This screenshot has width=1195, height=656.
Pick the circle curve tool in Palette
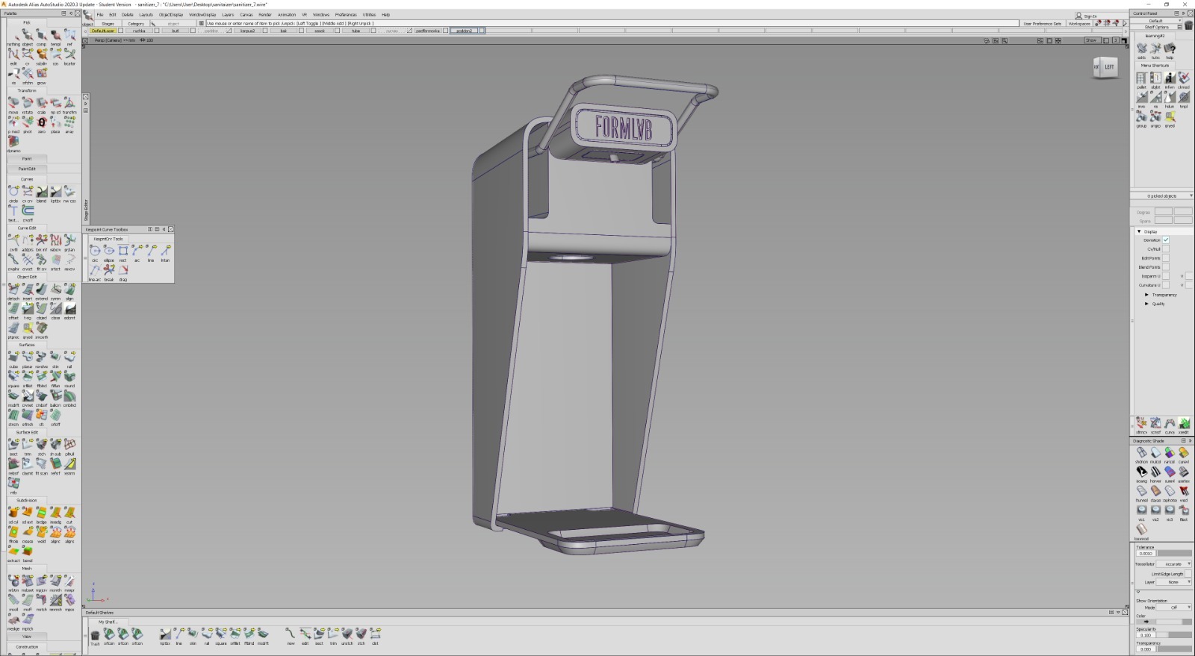pos(13,193)
